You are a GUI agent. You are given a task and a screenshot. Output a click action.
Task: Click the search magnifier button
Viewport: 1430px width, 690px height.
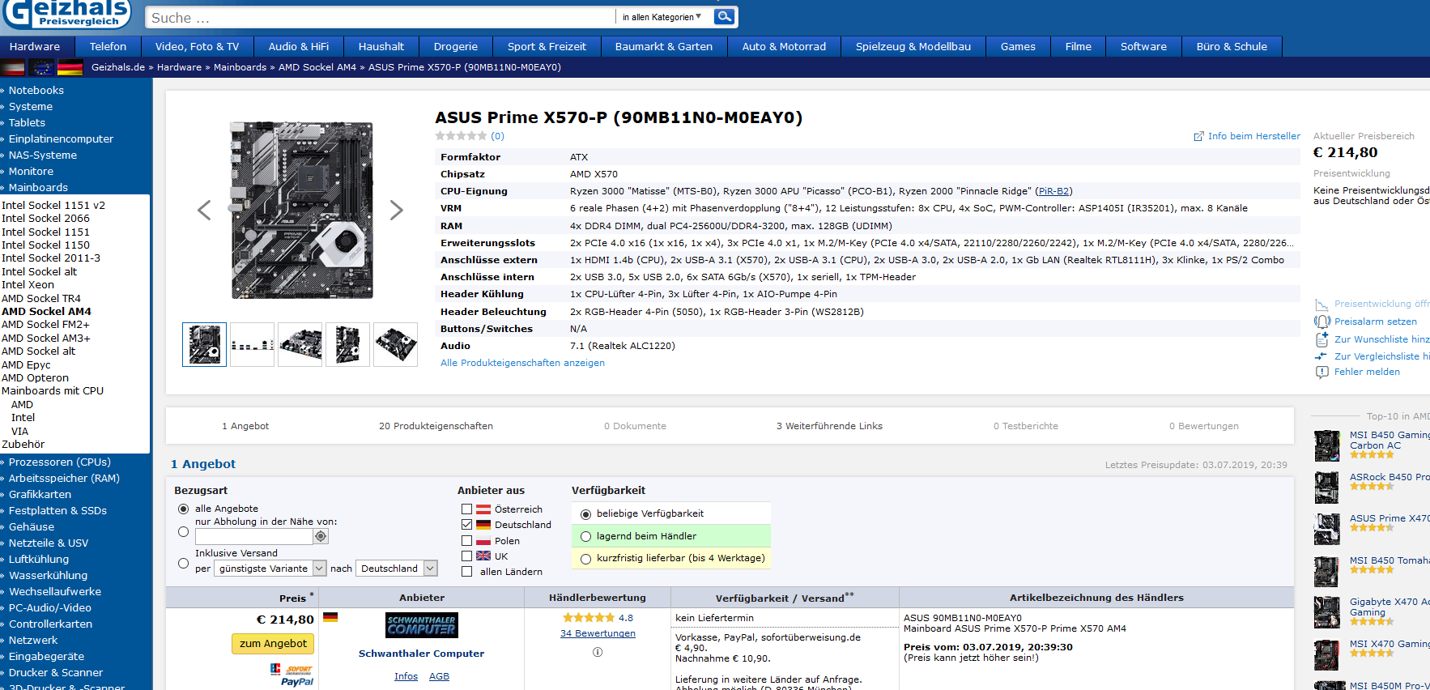[x=725, y=16]
